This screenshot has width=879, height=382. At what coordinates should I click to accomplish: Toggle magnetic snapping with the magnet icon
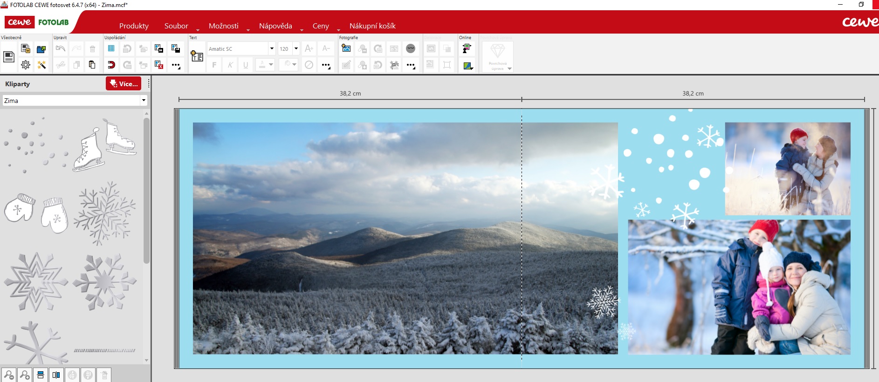click(x=111, y=65)
